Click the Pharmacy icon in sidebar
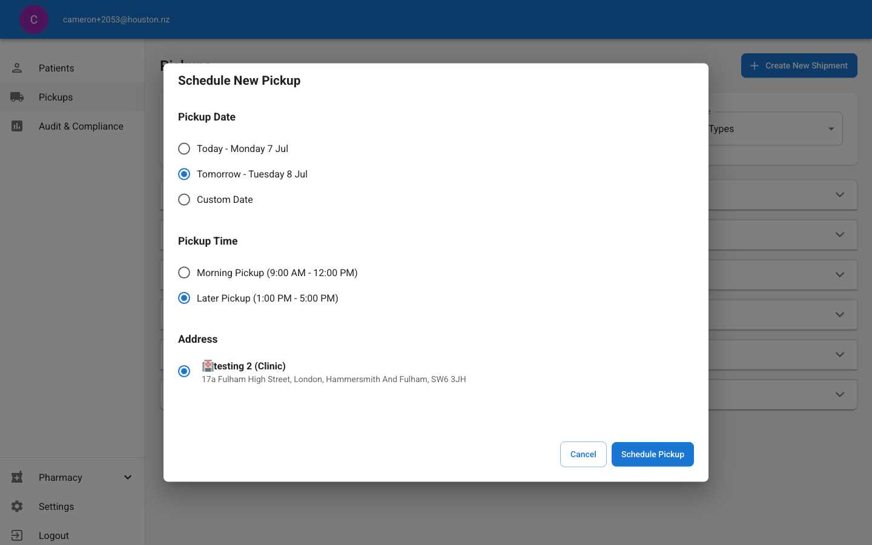Screen dimensions: 872x545 click(x=17, y=477)
